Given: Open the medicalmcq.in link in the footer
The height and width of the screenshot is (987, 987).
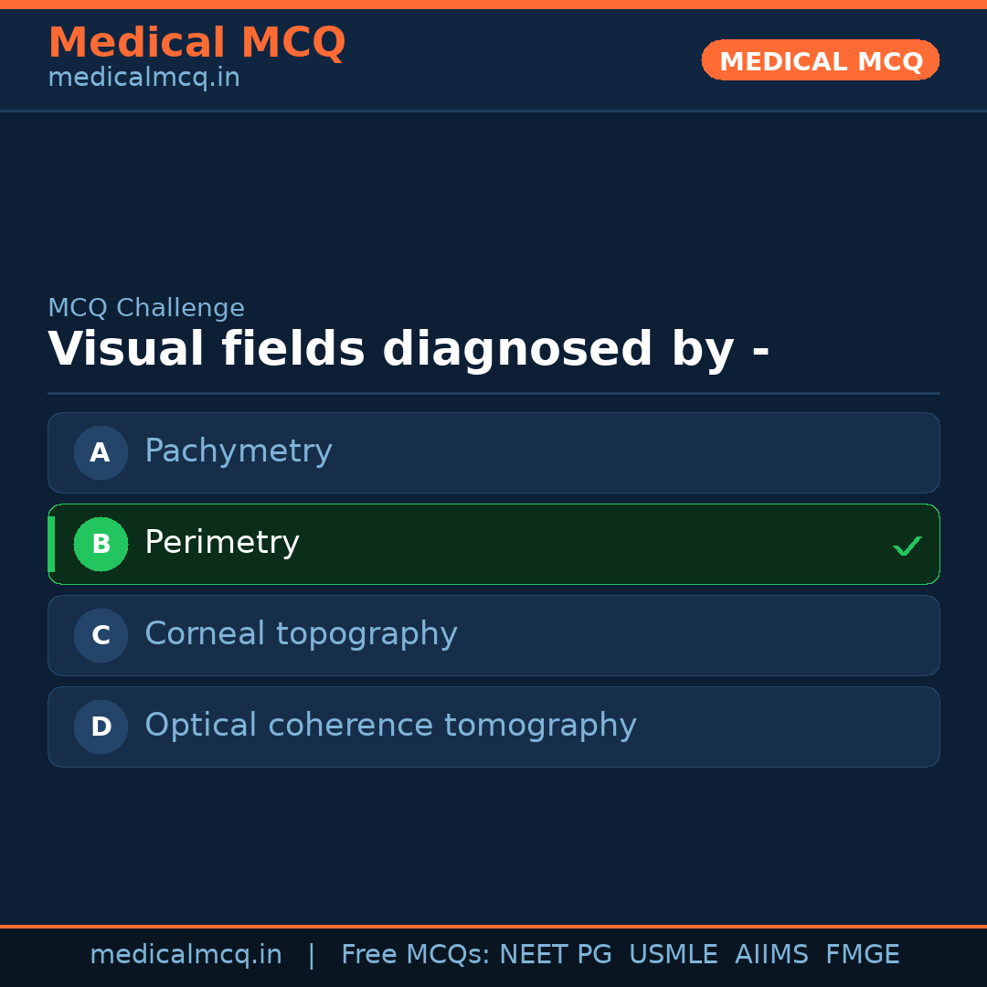Looking at the screenshot, I should (x=186, y=955).
